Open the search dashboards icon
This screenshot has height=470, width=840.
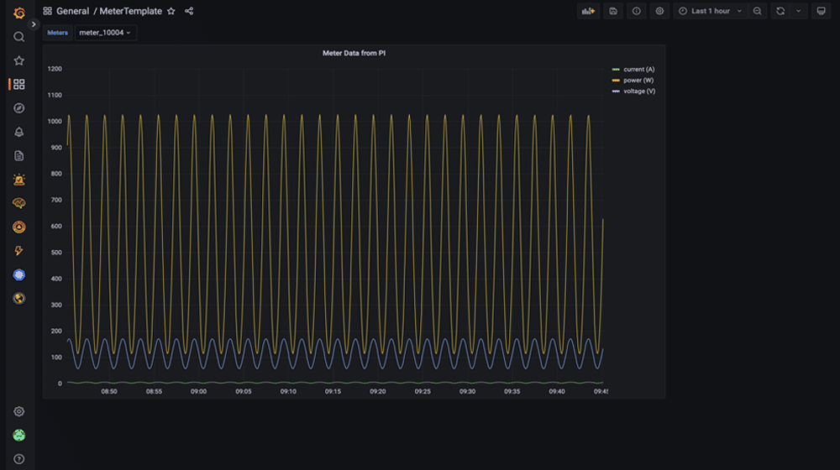(x=18, y=37)
